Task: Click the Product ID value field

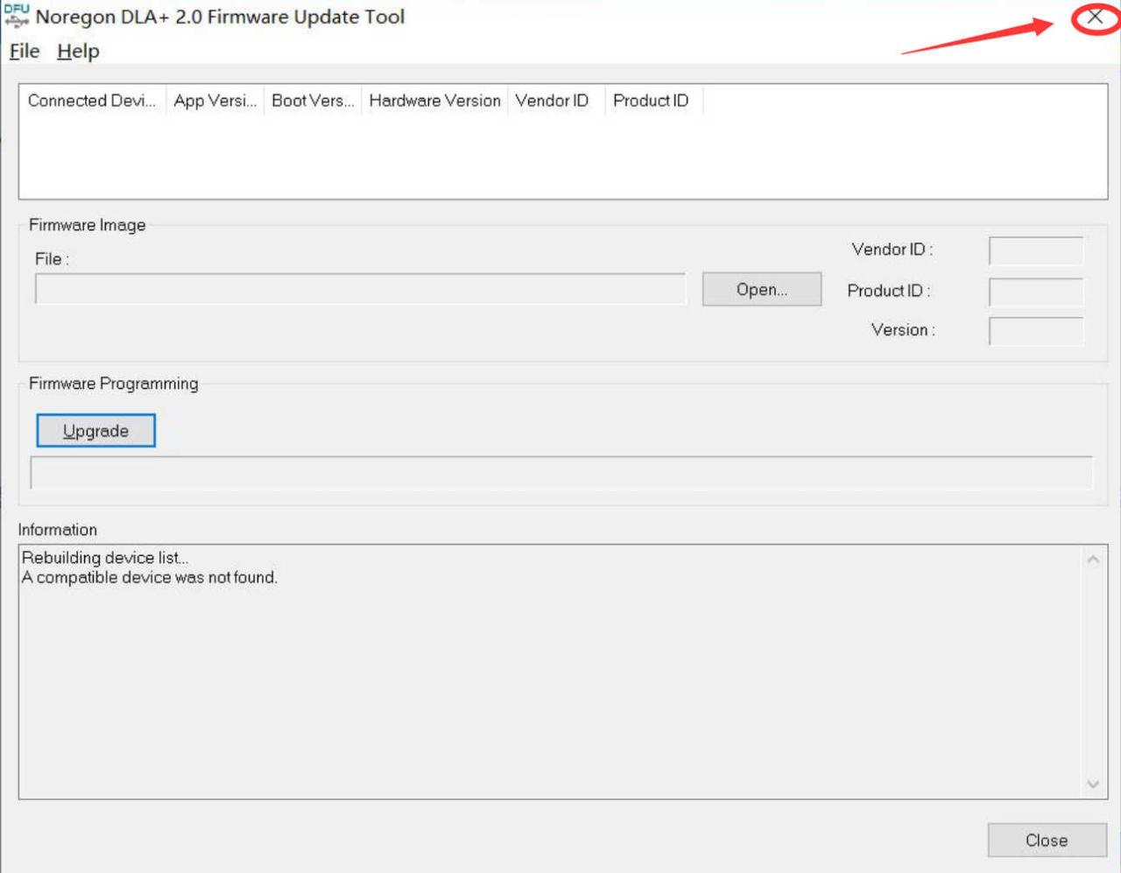Action: pos(1036,292)
